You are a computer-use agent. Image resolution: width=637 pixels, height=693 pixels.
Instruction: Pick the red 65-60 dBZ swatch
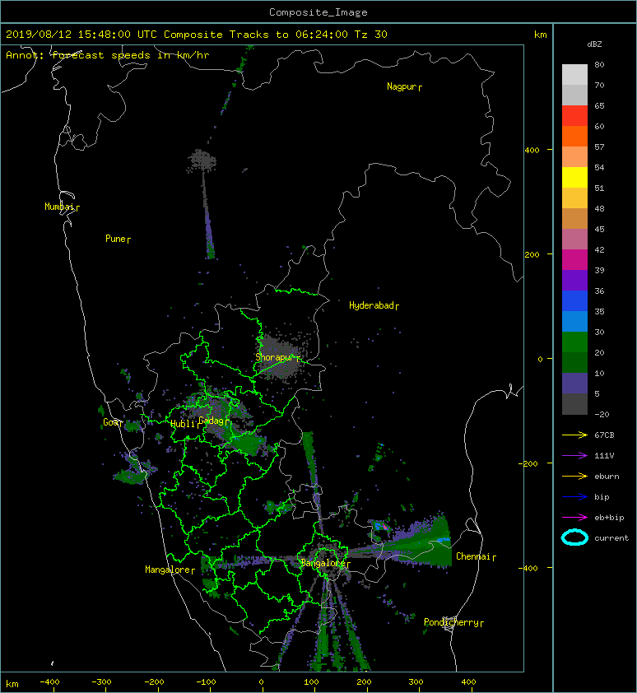574,116
